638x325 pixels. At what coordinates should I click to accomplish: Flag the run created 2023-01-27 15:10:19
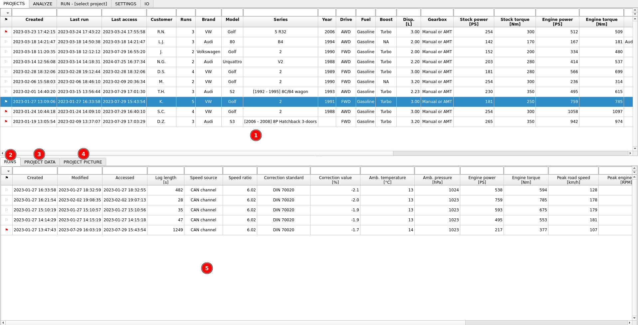(6, 210)
